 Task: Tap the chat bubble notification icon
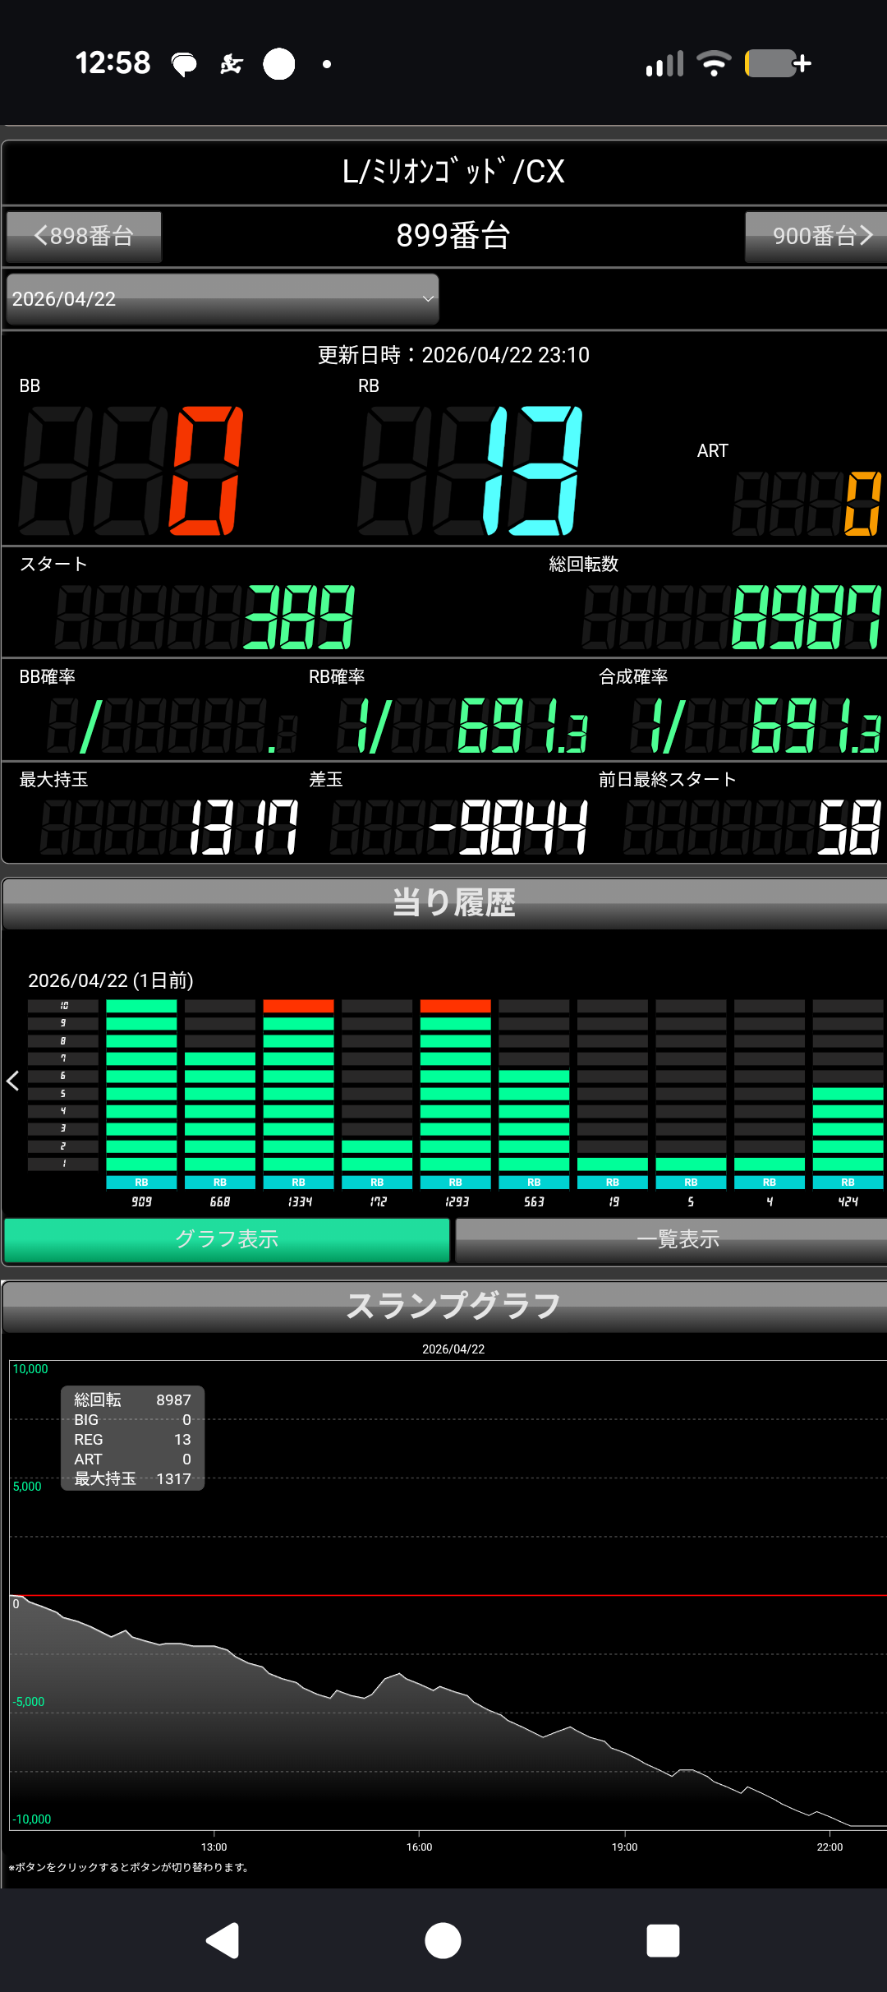184,64
